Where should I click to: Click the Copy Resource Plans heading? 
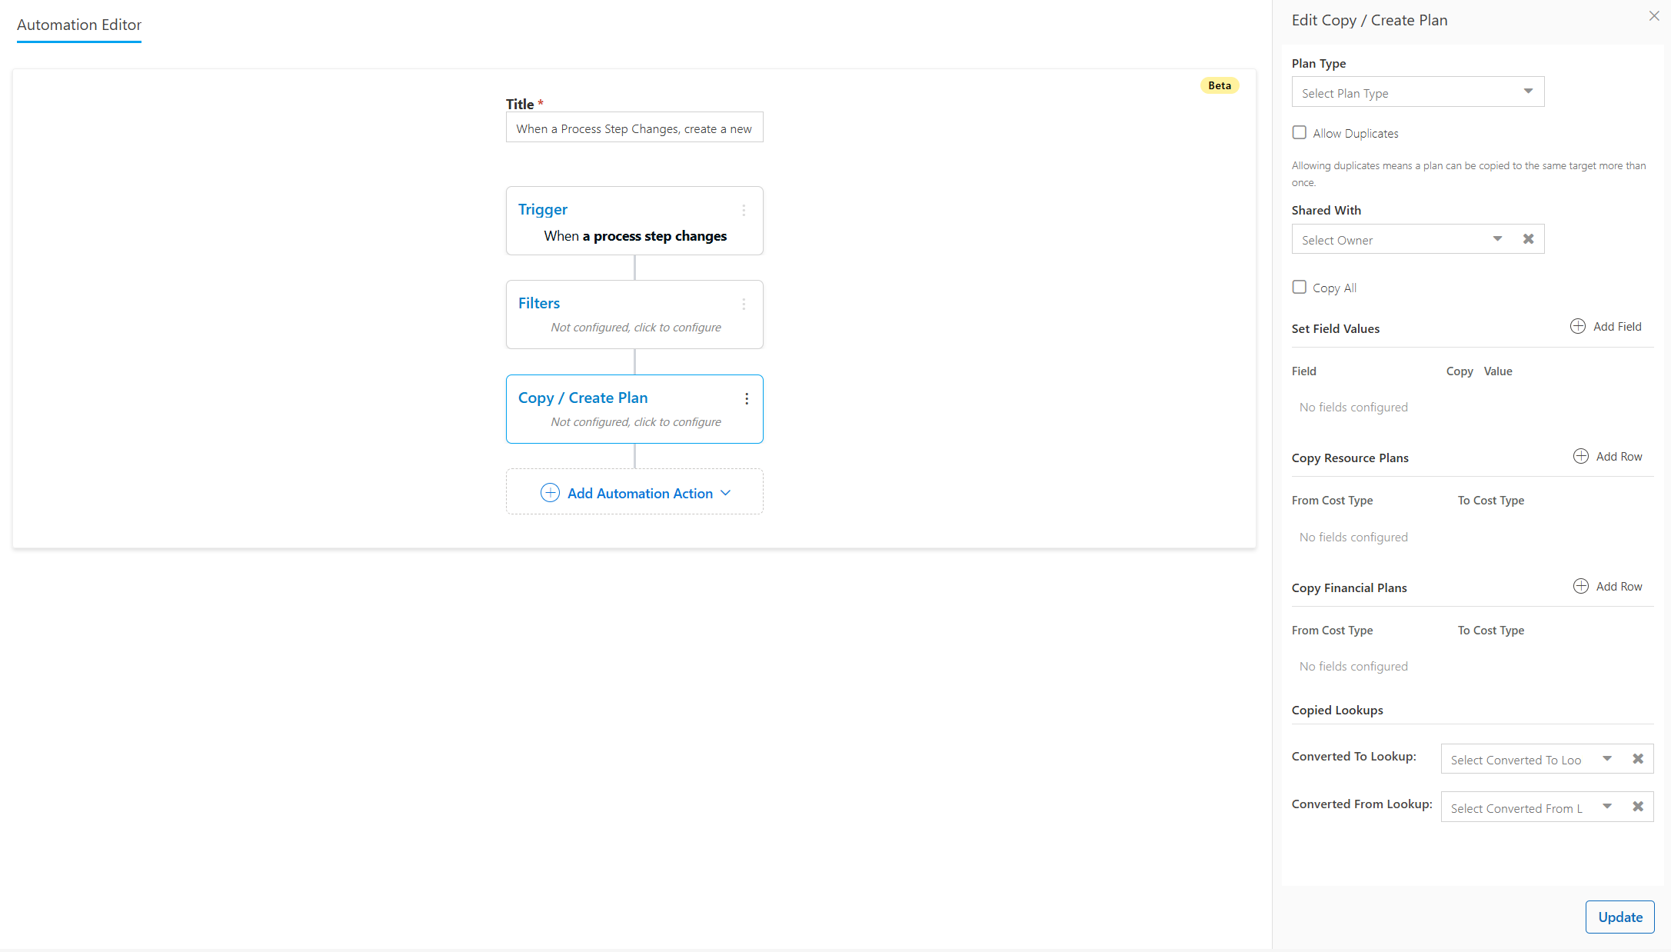point(1350,458)
